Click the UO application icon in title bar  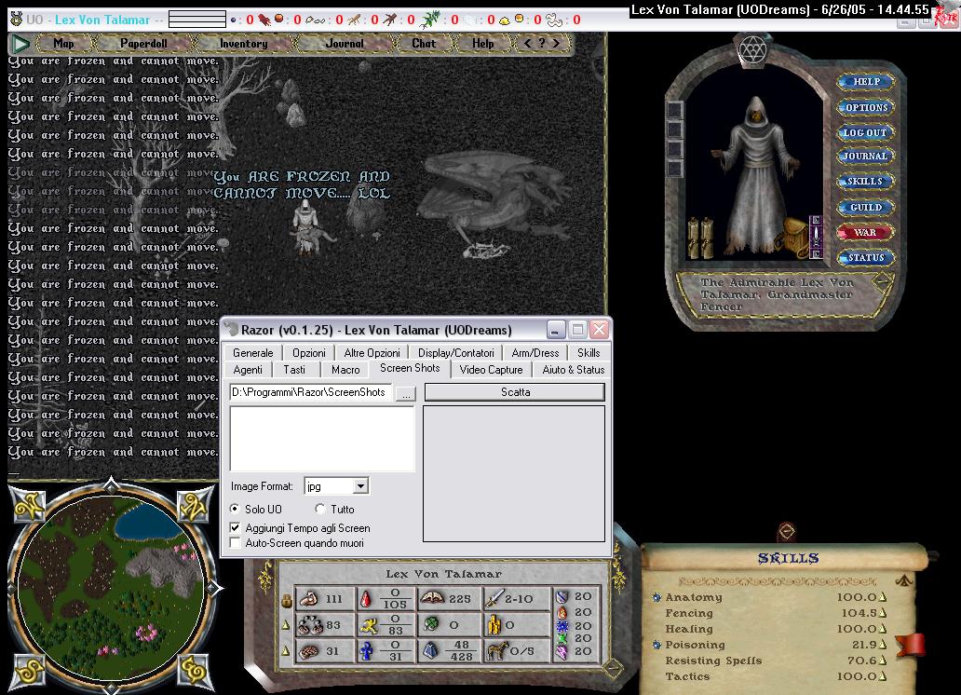[17, 19]
